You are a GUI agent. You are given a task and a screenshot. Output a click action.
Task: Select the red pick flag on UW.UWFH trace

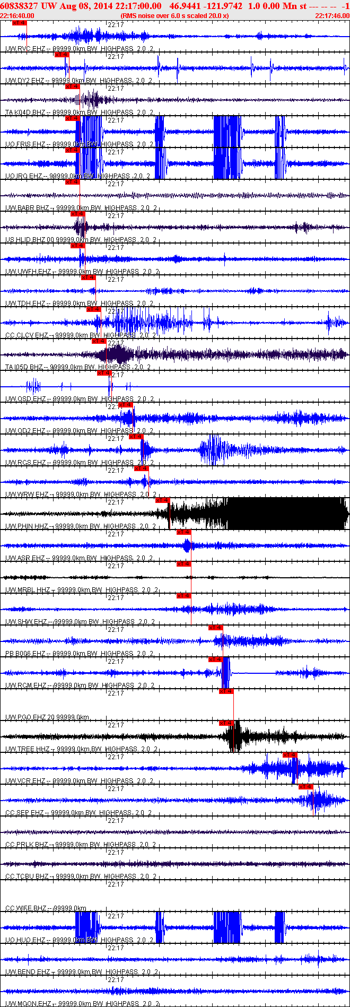click(77, 246)
